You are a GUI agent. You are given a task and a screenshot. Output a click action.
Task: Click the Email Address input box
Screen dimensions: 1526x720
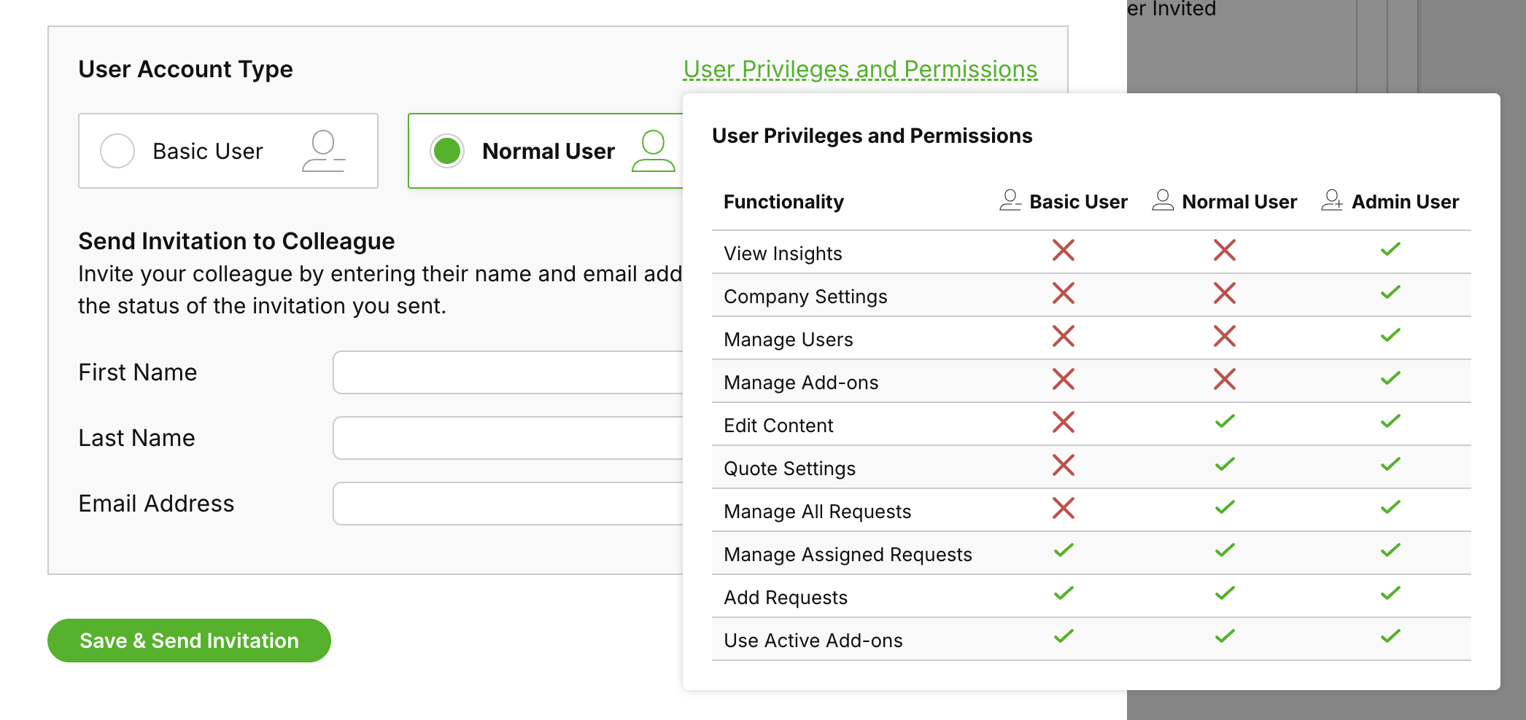pos(508,504)
